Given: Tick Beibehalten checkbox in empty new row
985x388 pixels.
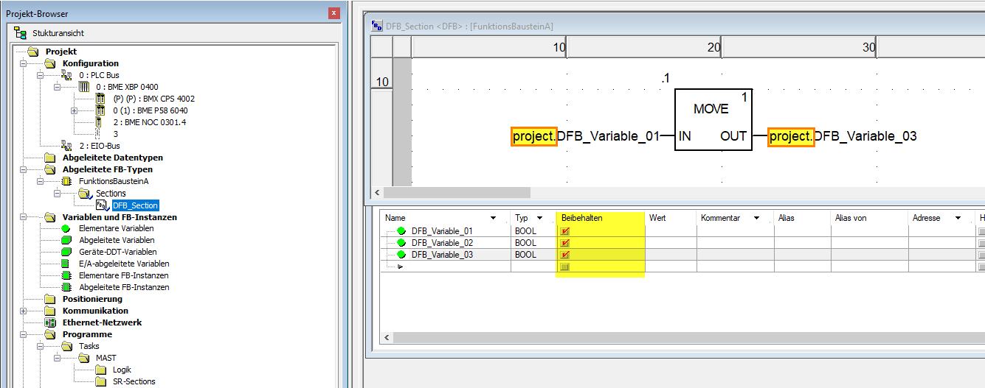Looking at the screenshot, I should (565, 267).
